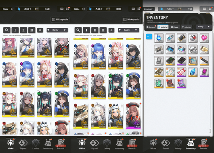This screenshot has width=214, height=153.
Task: Open Squad from left panel bottom bar
Action: point(23,145)
